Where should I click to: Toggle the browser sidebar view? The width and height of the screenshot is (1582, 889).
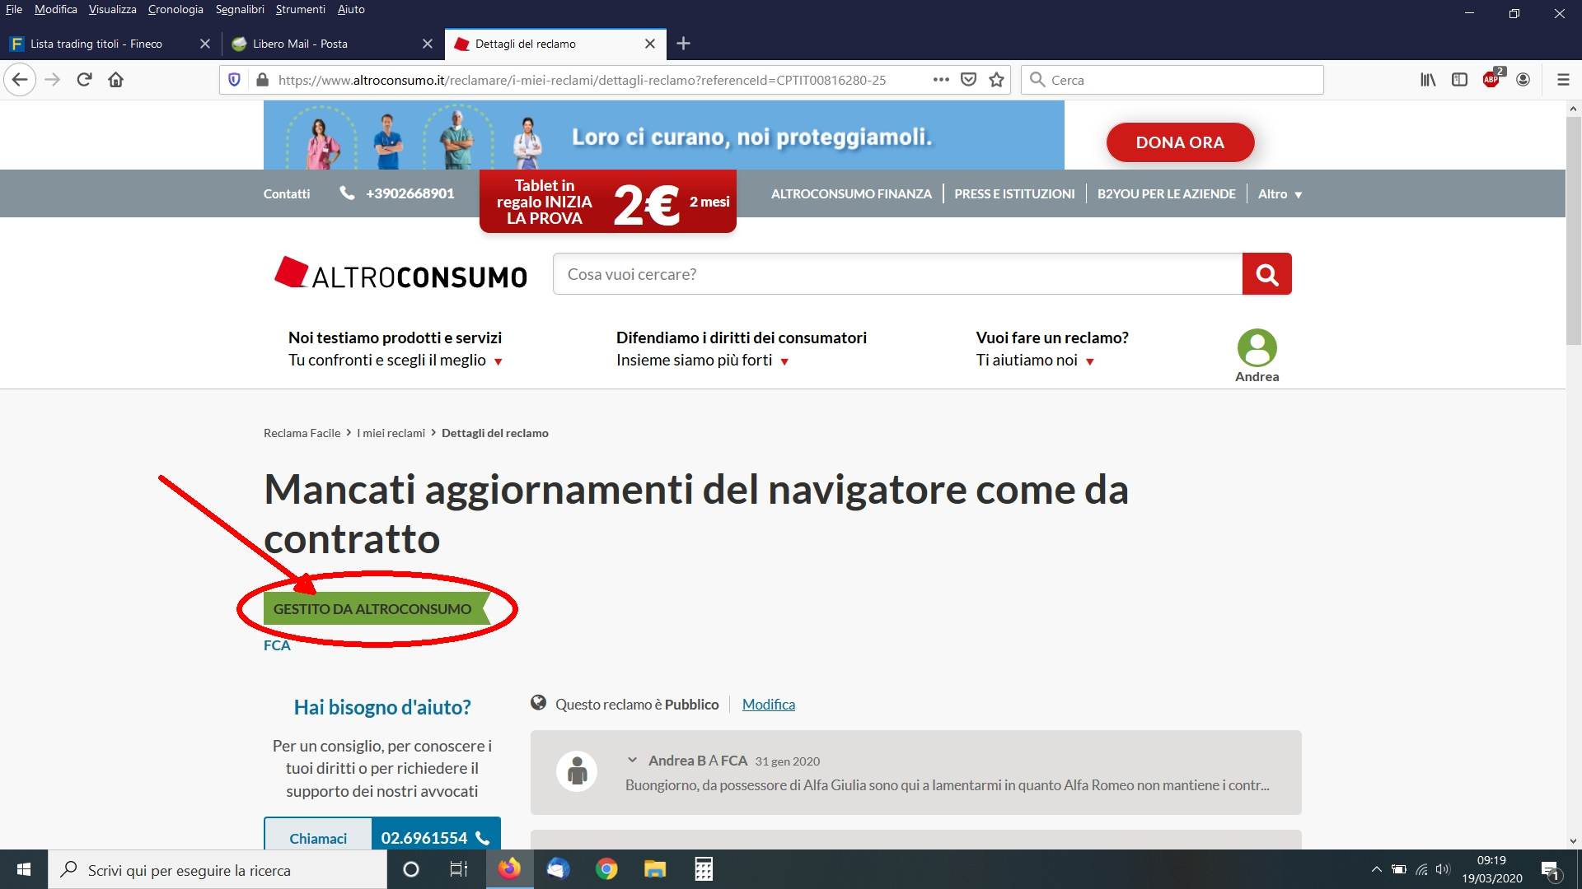1459,80
